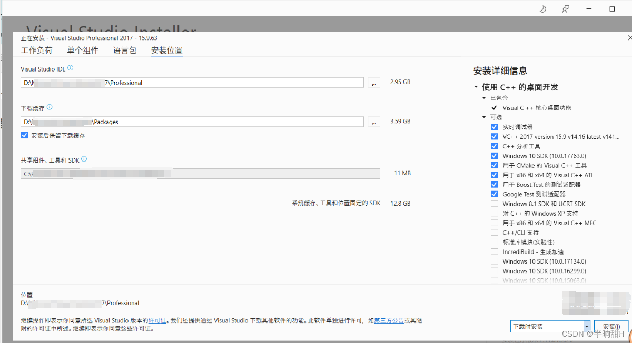Viewport: 632px width, 343px height.
Task: Click the 2.95 GB size value
Action: coord(400,82)
